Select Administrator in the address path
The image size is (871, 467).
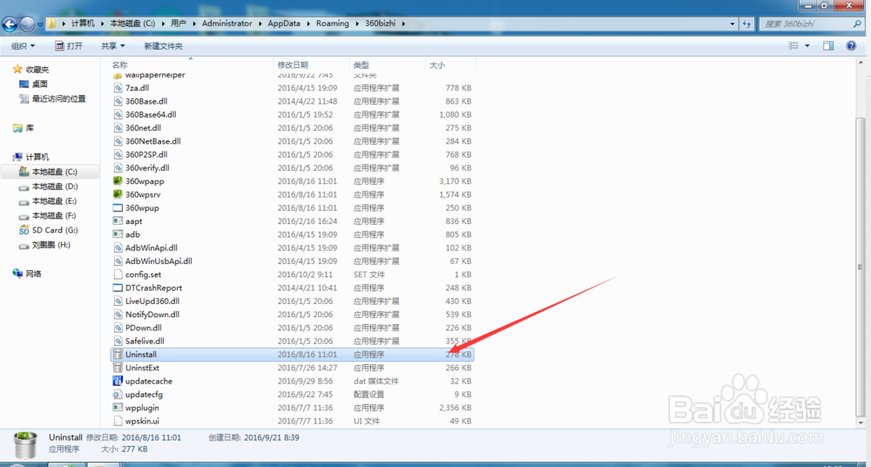coord(226,24)
